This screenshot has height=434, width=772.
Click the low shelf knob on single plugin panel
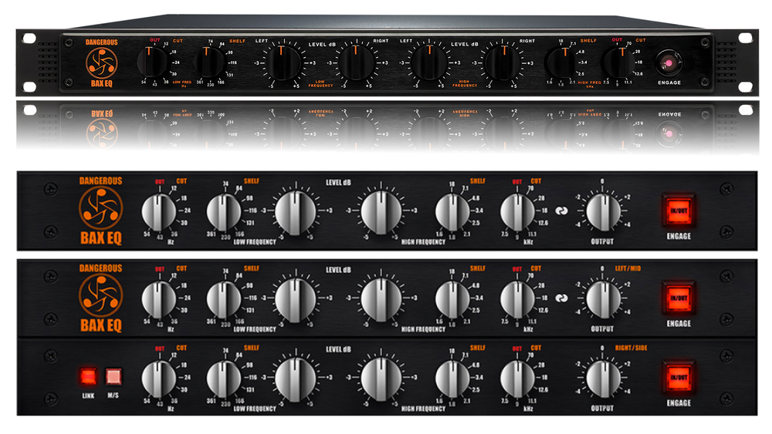point(224,212)
